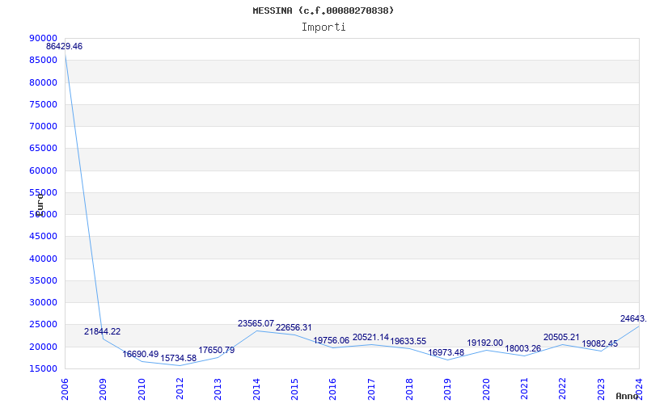Select the 70000 y-axis tick label
This screenshot has height=404, width=647.
[44, 126]
